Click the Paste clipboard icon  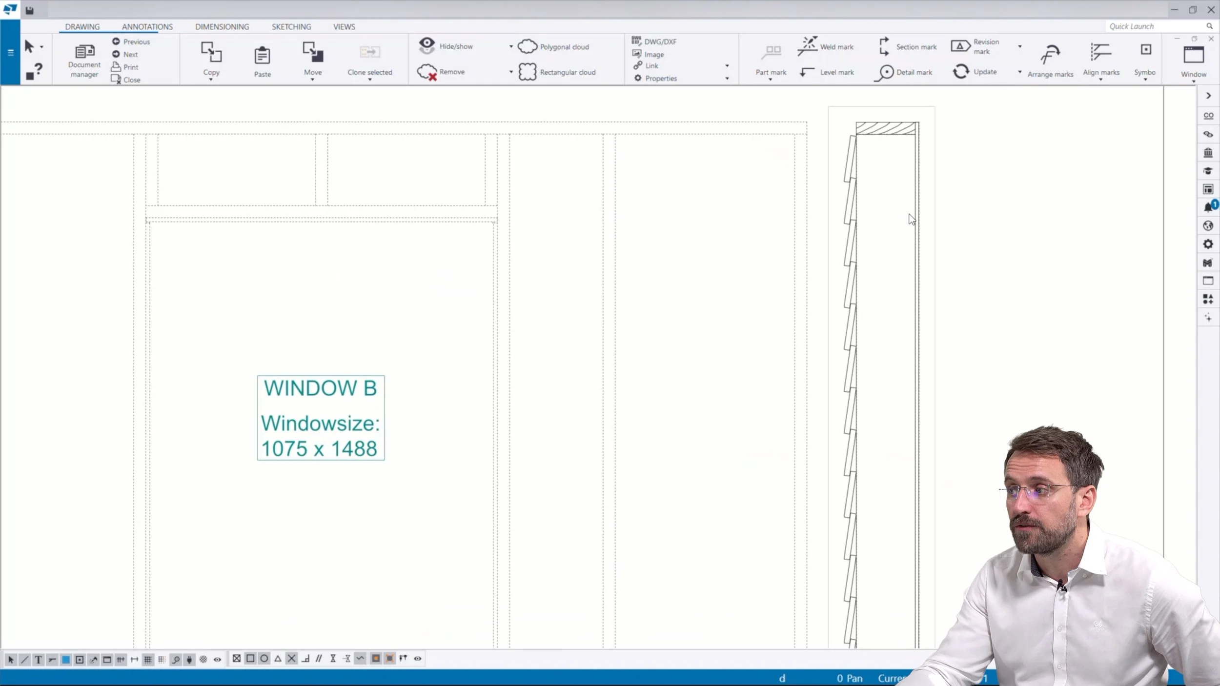[262, 55]
